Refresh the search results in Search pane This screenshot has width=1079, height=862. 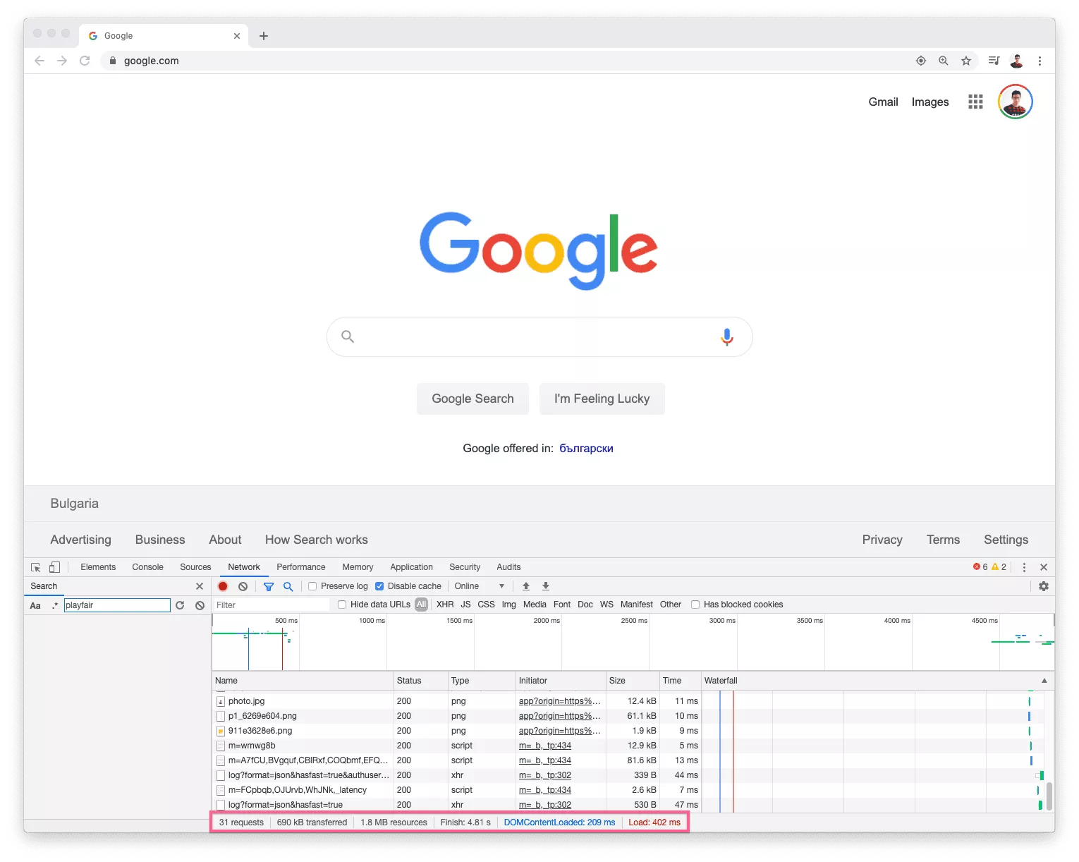pyautogui.click(x=180, y=605)
